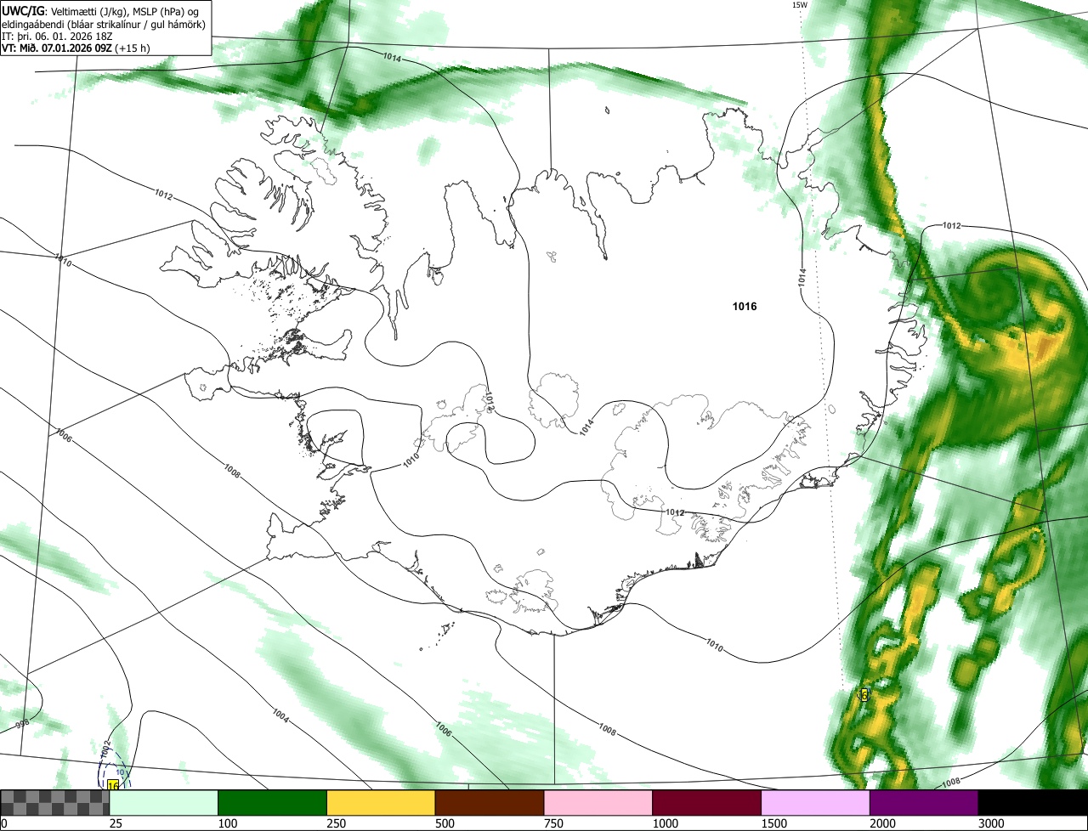The height and width of the screenshot is (831, 1088).
Task: Click the legend value 100
Action: (228, 823)
